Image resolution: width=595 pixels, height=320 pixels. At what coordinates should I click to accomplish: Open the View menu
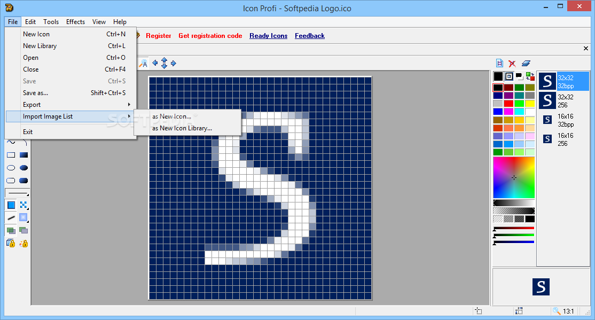(x=99, y=22)
